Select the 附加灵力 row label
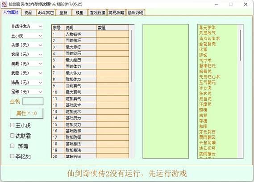Screen dimensions: 254x182 click(73, 124)
